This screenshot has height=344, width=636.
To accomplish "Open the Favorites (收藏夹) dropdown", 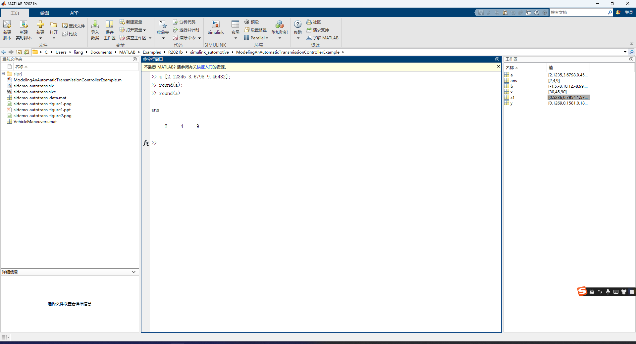I will click(163, 38).
